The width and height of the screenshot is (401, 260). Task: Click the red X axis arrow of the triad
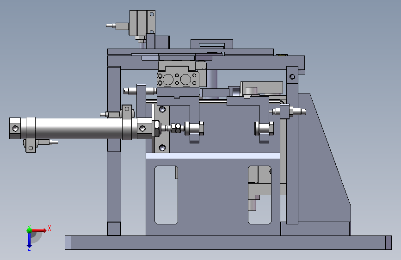[39, 230]
